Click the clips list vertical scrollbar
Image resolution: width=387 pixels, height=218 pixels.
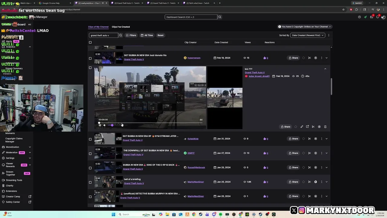click(x=331, y=86)
